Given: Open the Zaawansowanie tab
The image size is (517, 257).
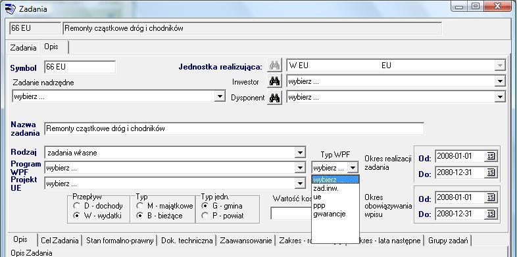Looking at the screenshot, I should click(245, 241).
